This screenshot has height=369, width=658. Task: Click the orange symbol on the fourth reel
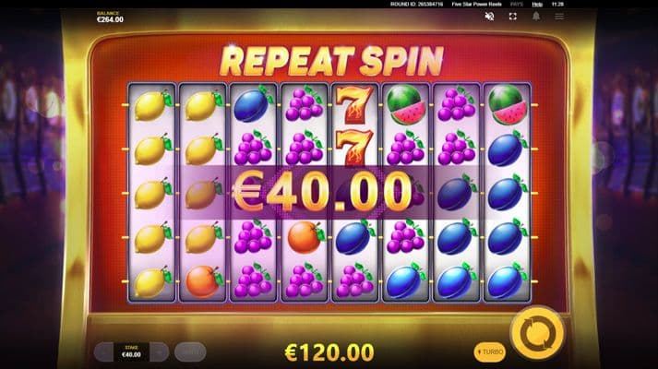tap(305, 237)
